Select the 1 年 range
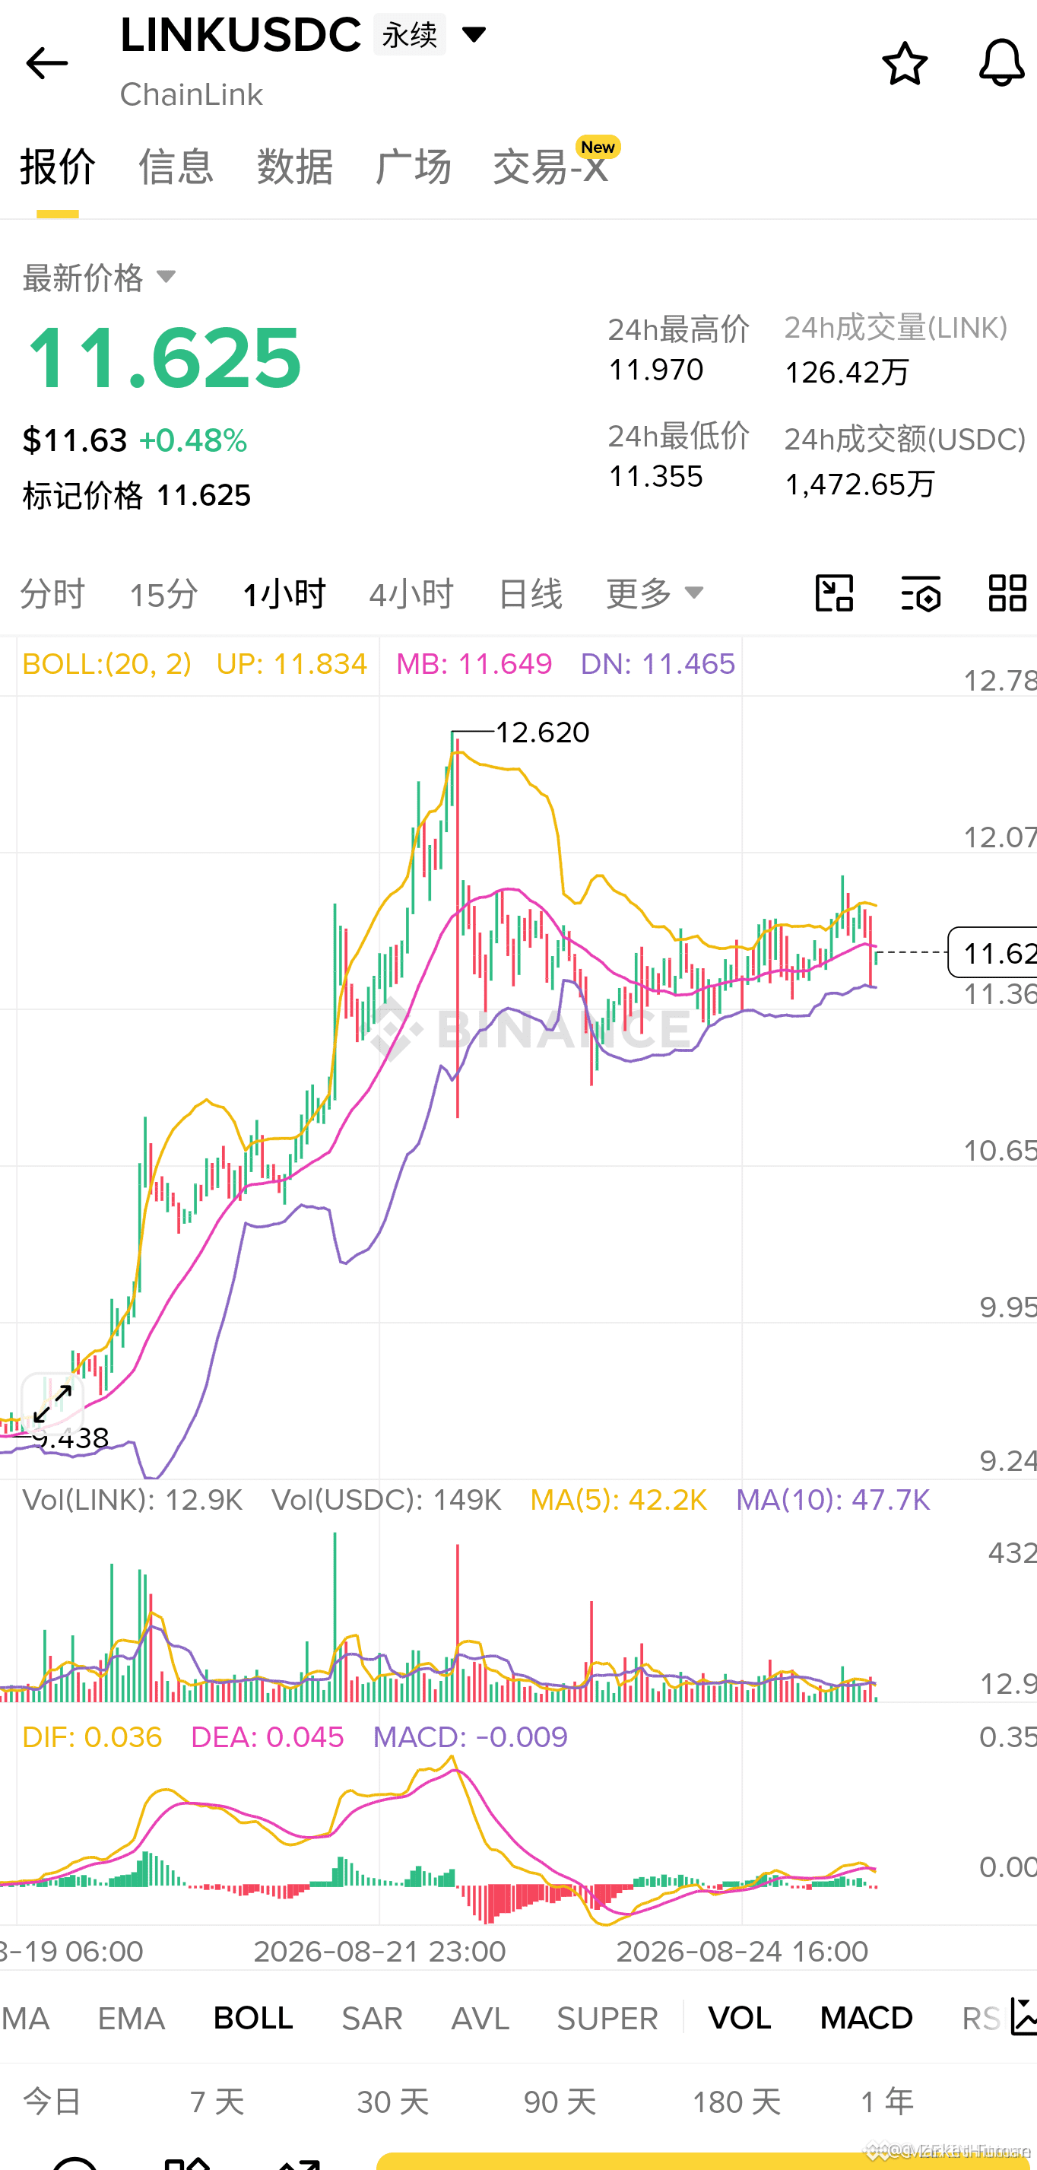The image size is (1037, 2170). pyautogui.click(x=887, y=2101)
